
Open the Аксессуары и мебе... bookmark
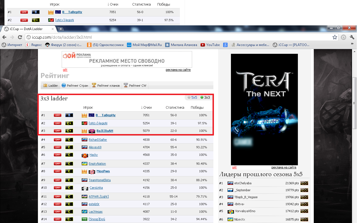[250, 45]
